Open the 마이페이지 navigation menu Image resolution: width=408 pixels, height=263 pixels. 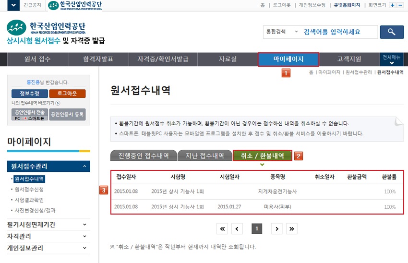(x=288, y=60)
